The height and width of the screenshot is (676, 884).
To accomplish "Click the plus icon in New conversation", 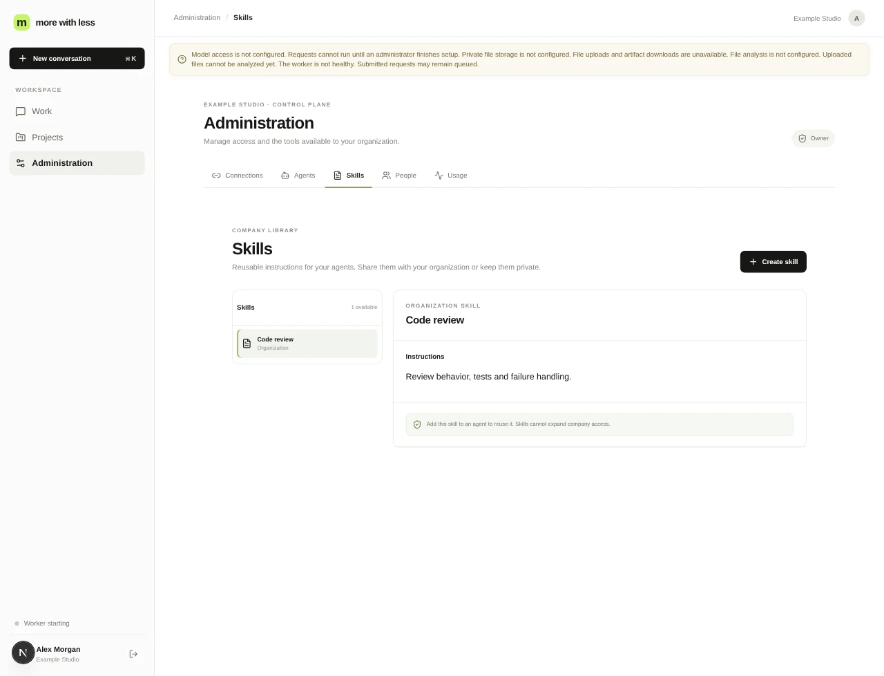I will click(x=23, y=58).
